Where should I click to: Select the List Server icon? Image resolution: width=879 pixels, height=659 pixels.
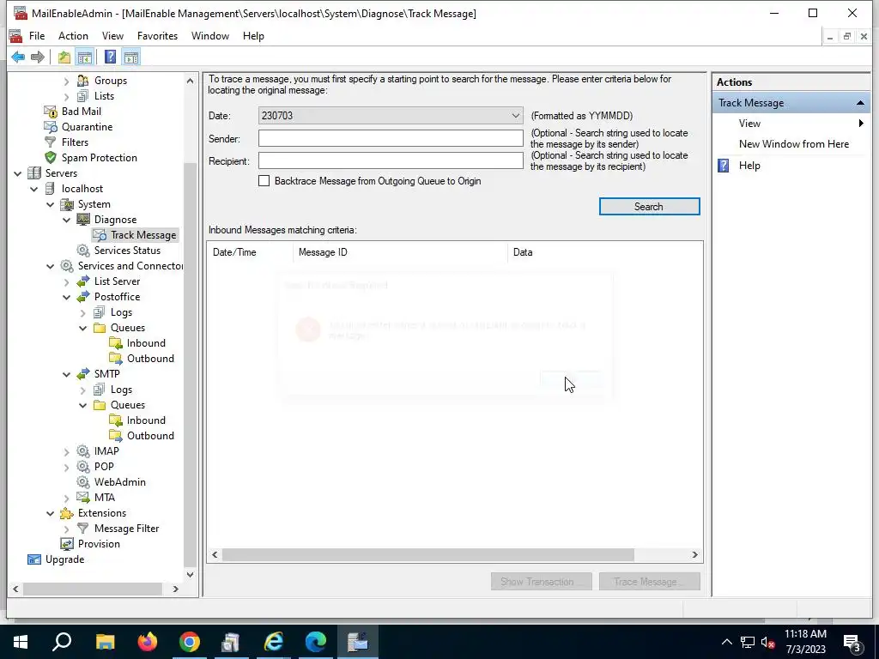pyautogui.click(x=83, y=281)
